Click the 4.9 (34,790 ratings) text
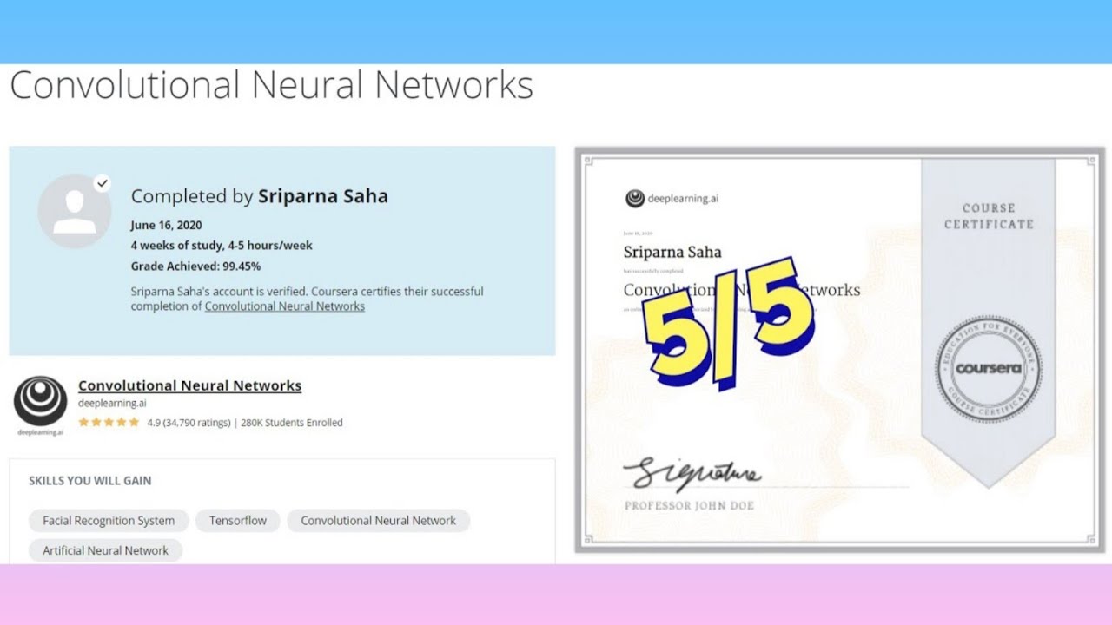This screenshot has height=625, width=1112. click(x=189, y=423)
